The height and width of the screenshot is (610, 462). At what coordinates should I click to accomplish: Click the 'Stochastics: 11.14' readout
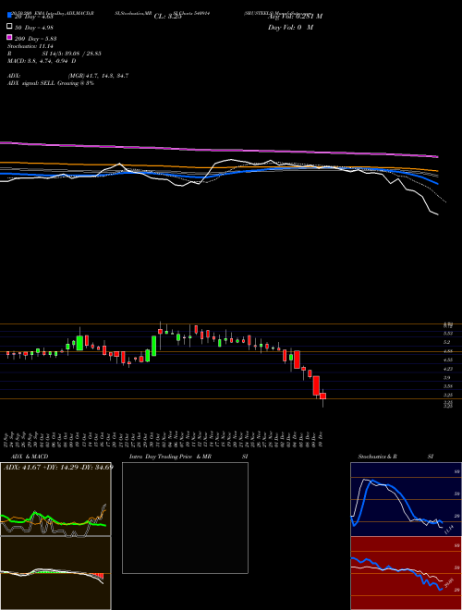[30, 46]
